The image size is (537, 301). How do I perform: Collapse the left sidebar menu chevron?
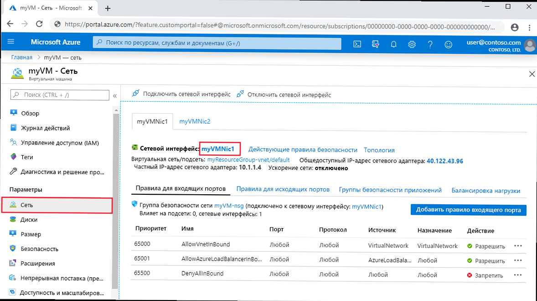[x=115, y=95]
